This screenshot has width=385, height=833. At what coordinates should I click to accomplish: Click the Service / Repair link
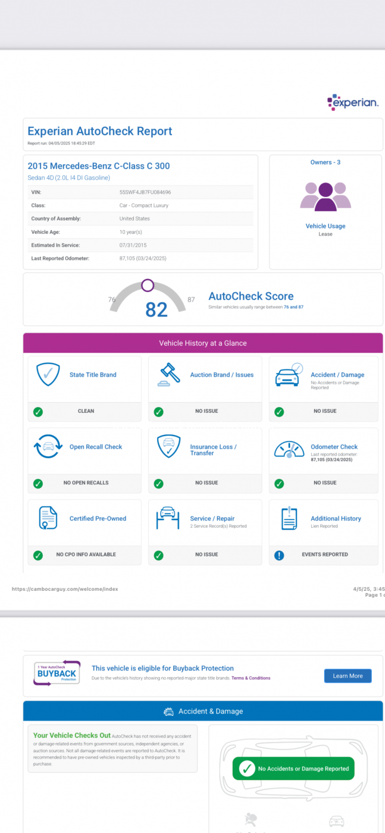[212, 518]
